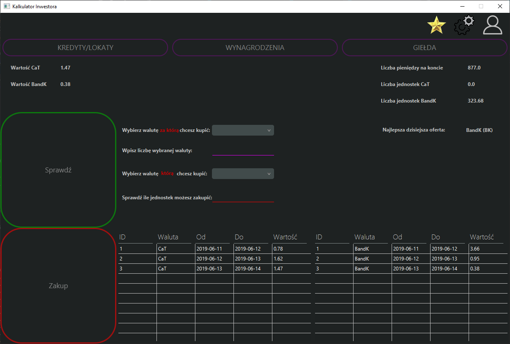Select the CaT row value 1.62

(x=291, y=259)
